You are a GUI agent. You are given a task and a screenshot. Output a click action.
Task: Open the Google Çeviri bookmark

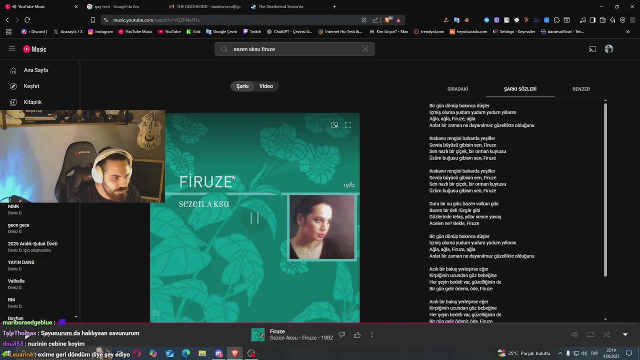point(221,31)
